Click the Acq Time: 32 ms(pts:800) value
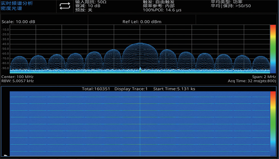 [x=252, y=81]
